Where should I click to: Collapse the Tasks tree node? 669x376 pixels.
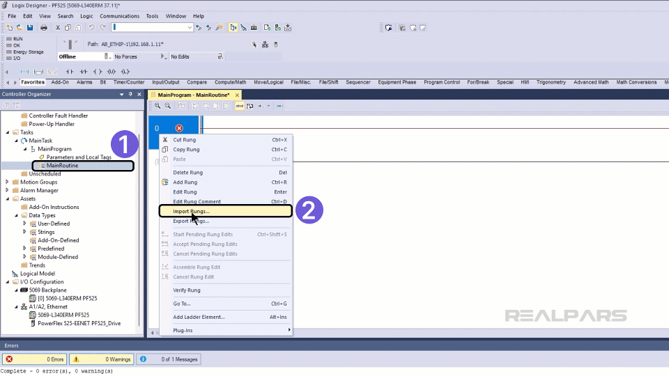coord(7,132)
